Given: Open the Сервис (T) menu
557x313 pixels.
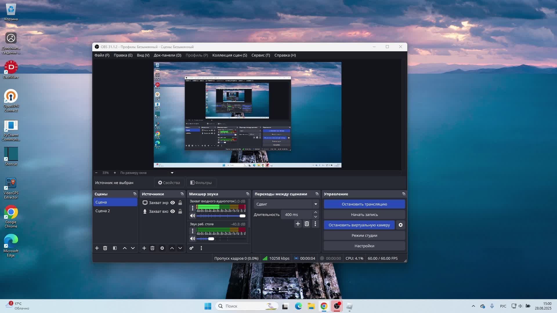Looking at the screenshot, I should point(261,55).
